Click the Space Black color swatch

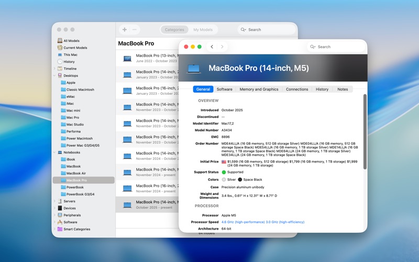pos(240,180)
